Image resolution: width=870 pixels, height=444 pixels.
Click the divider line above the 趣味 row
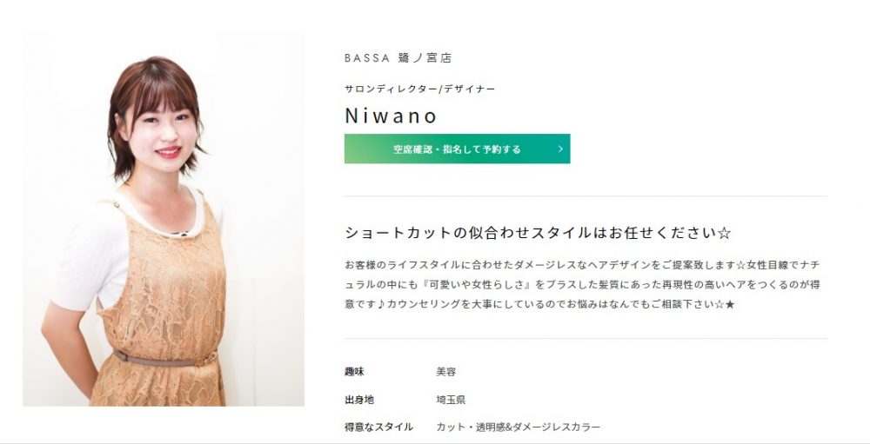(x=586, y=338)
